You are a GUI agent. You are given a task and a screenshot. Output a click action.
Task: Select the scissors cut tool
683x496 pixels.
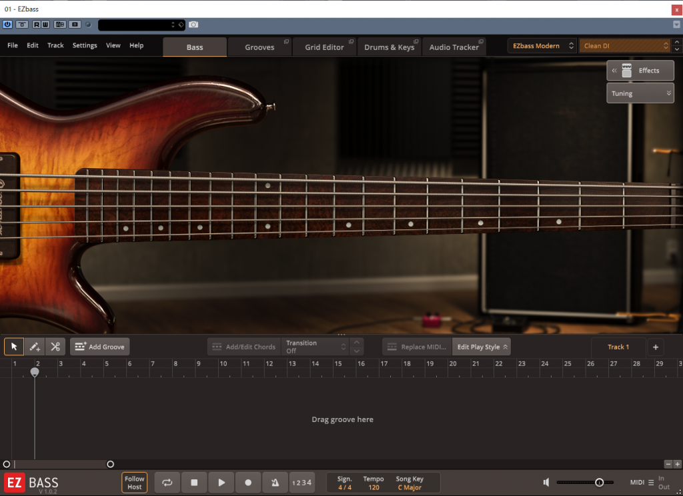(x=55, y=347)
